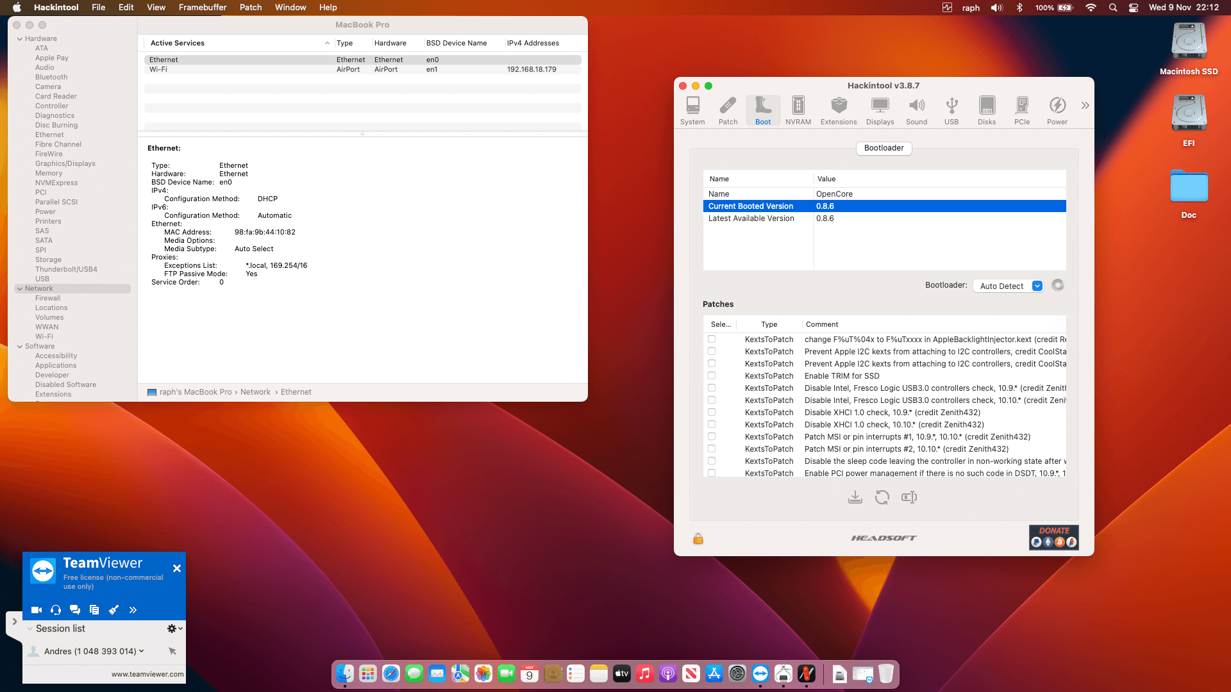1231x692 pixels.
Task: Select the Wi-Fi row in Active Services
Action: click(362, 69)
